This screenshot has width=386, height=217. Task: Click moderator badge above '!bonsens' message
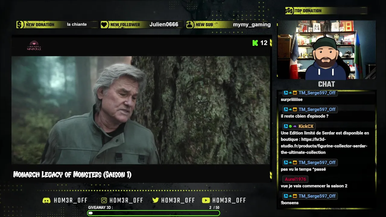pyautogui.click(x=286, y=196)
